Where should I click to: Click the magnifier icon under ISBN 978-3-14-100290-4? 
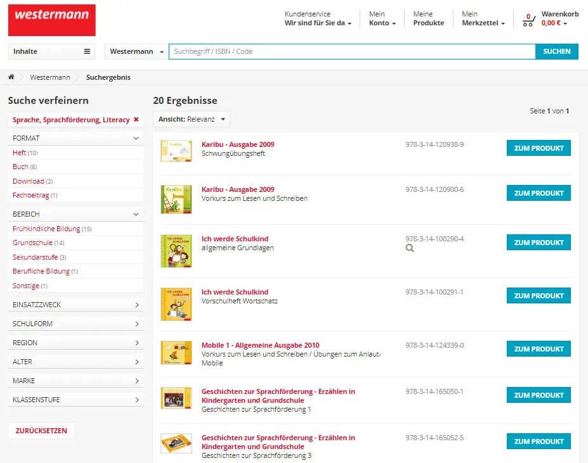pyautogui.click(x=410, y=249)
